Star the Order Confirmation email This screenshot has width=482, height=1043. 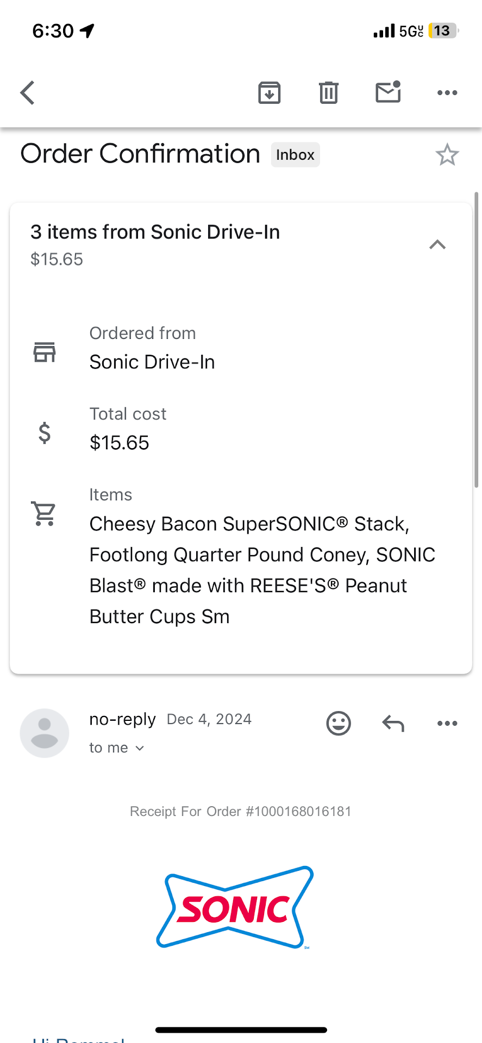coord(447,155)
